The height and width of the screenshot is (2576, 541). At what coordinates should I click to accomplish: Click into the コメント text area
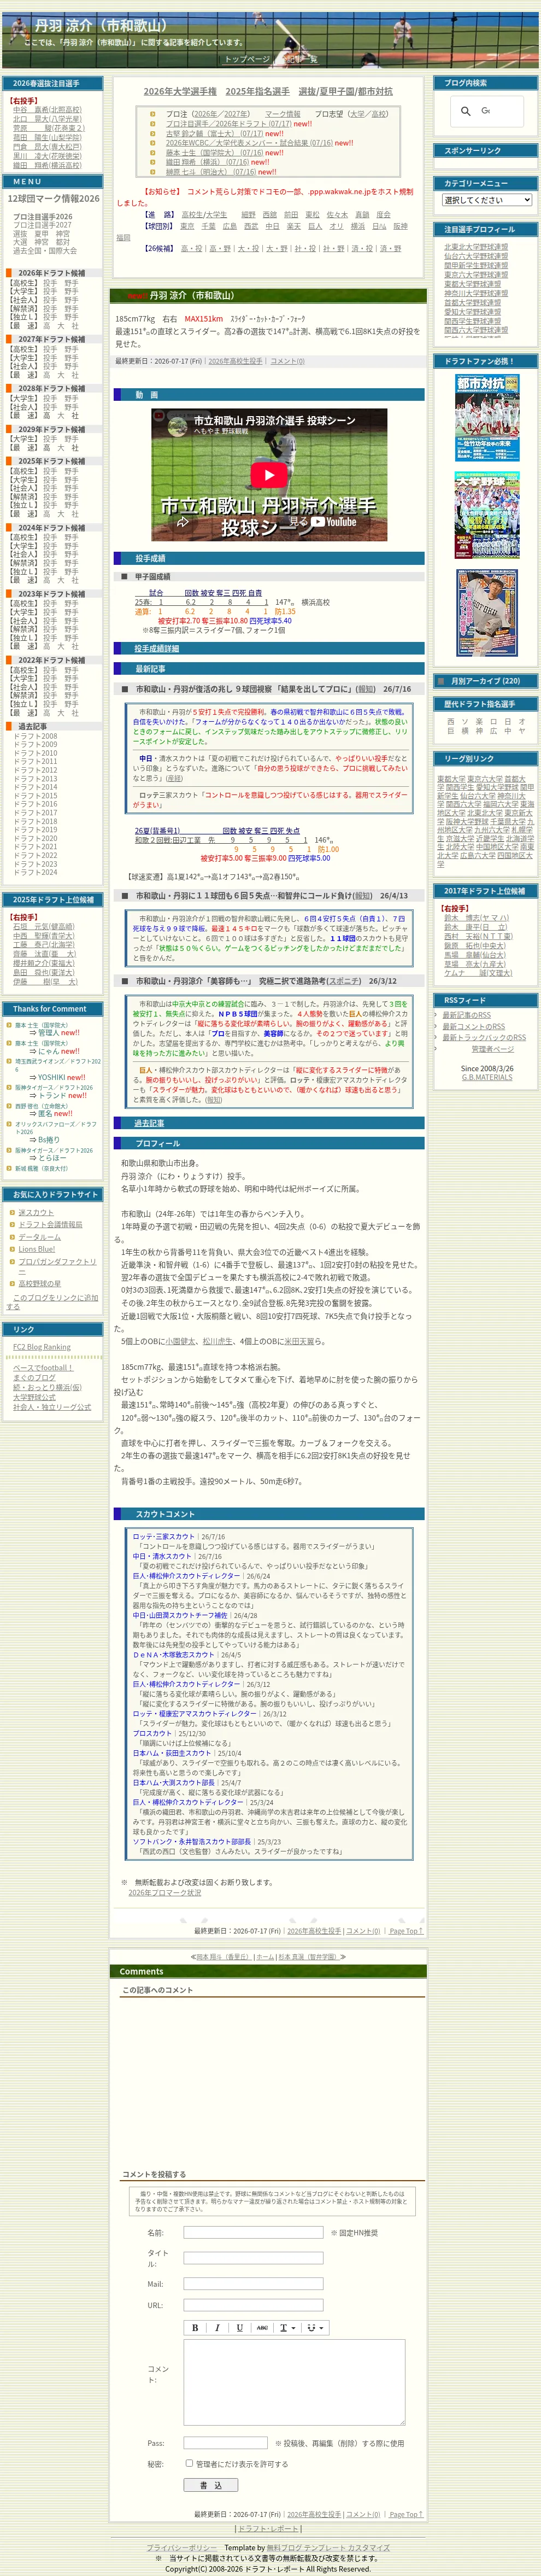294,2383
